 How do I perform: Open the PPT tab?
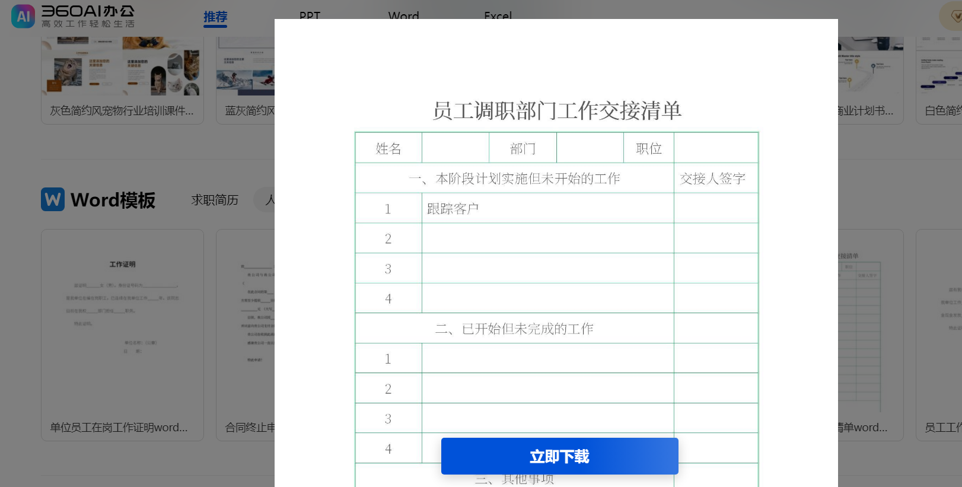[310, 15]
